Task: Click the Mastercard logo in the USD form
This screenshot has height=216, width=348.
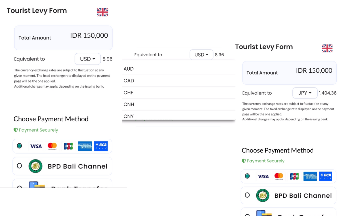Action: click(x=52, y=146)
